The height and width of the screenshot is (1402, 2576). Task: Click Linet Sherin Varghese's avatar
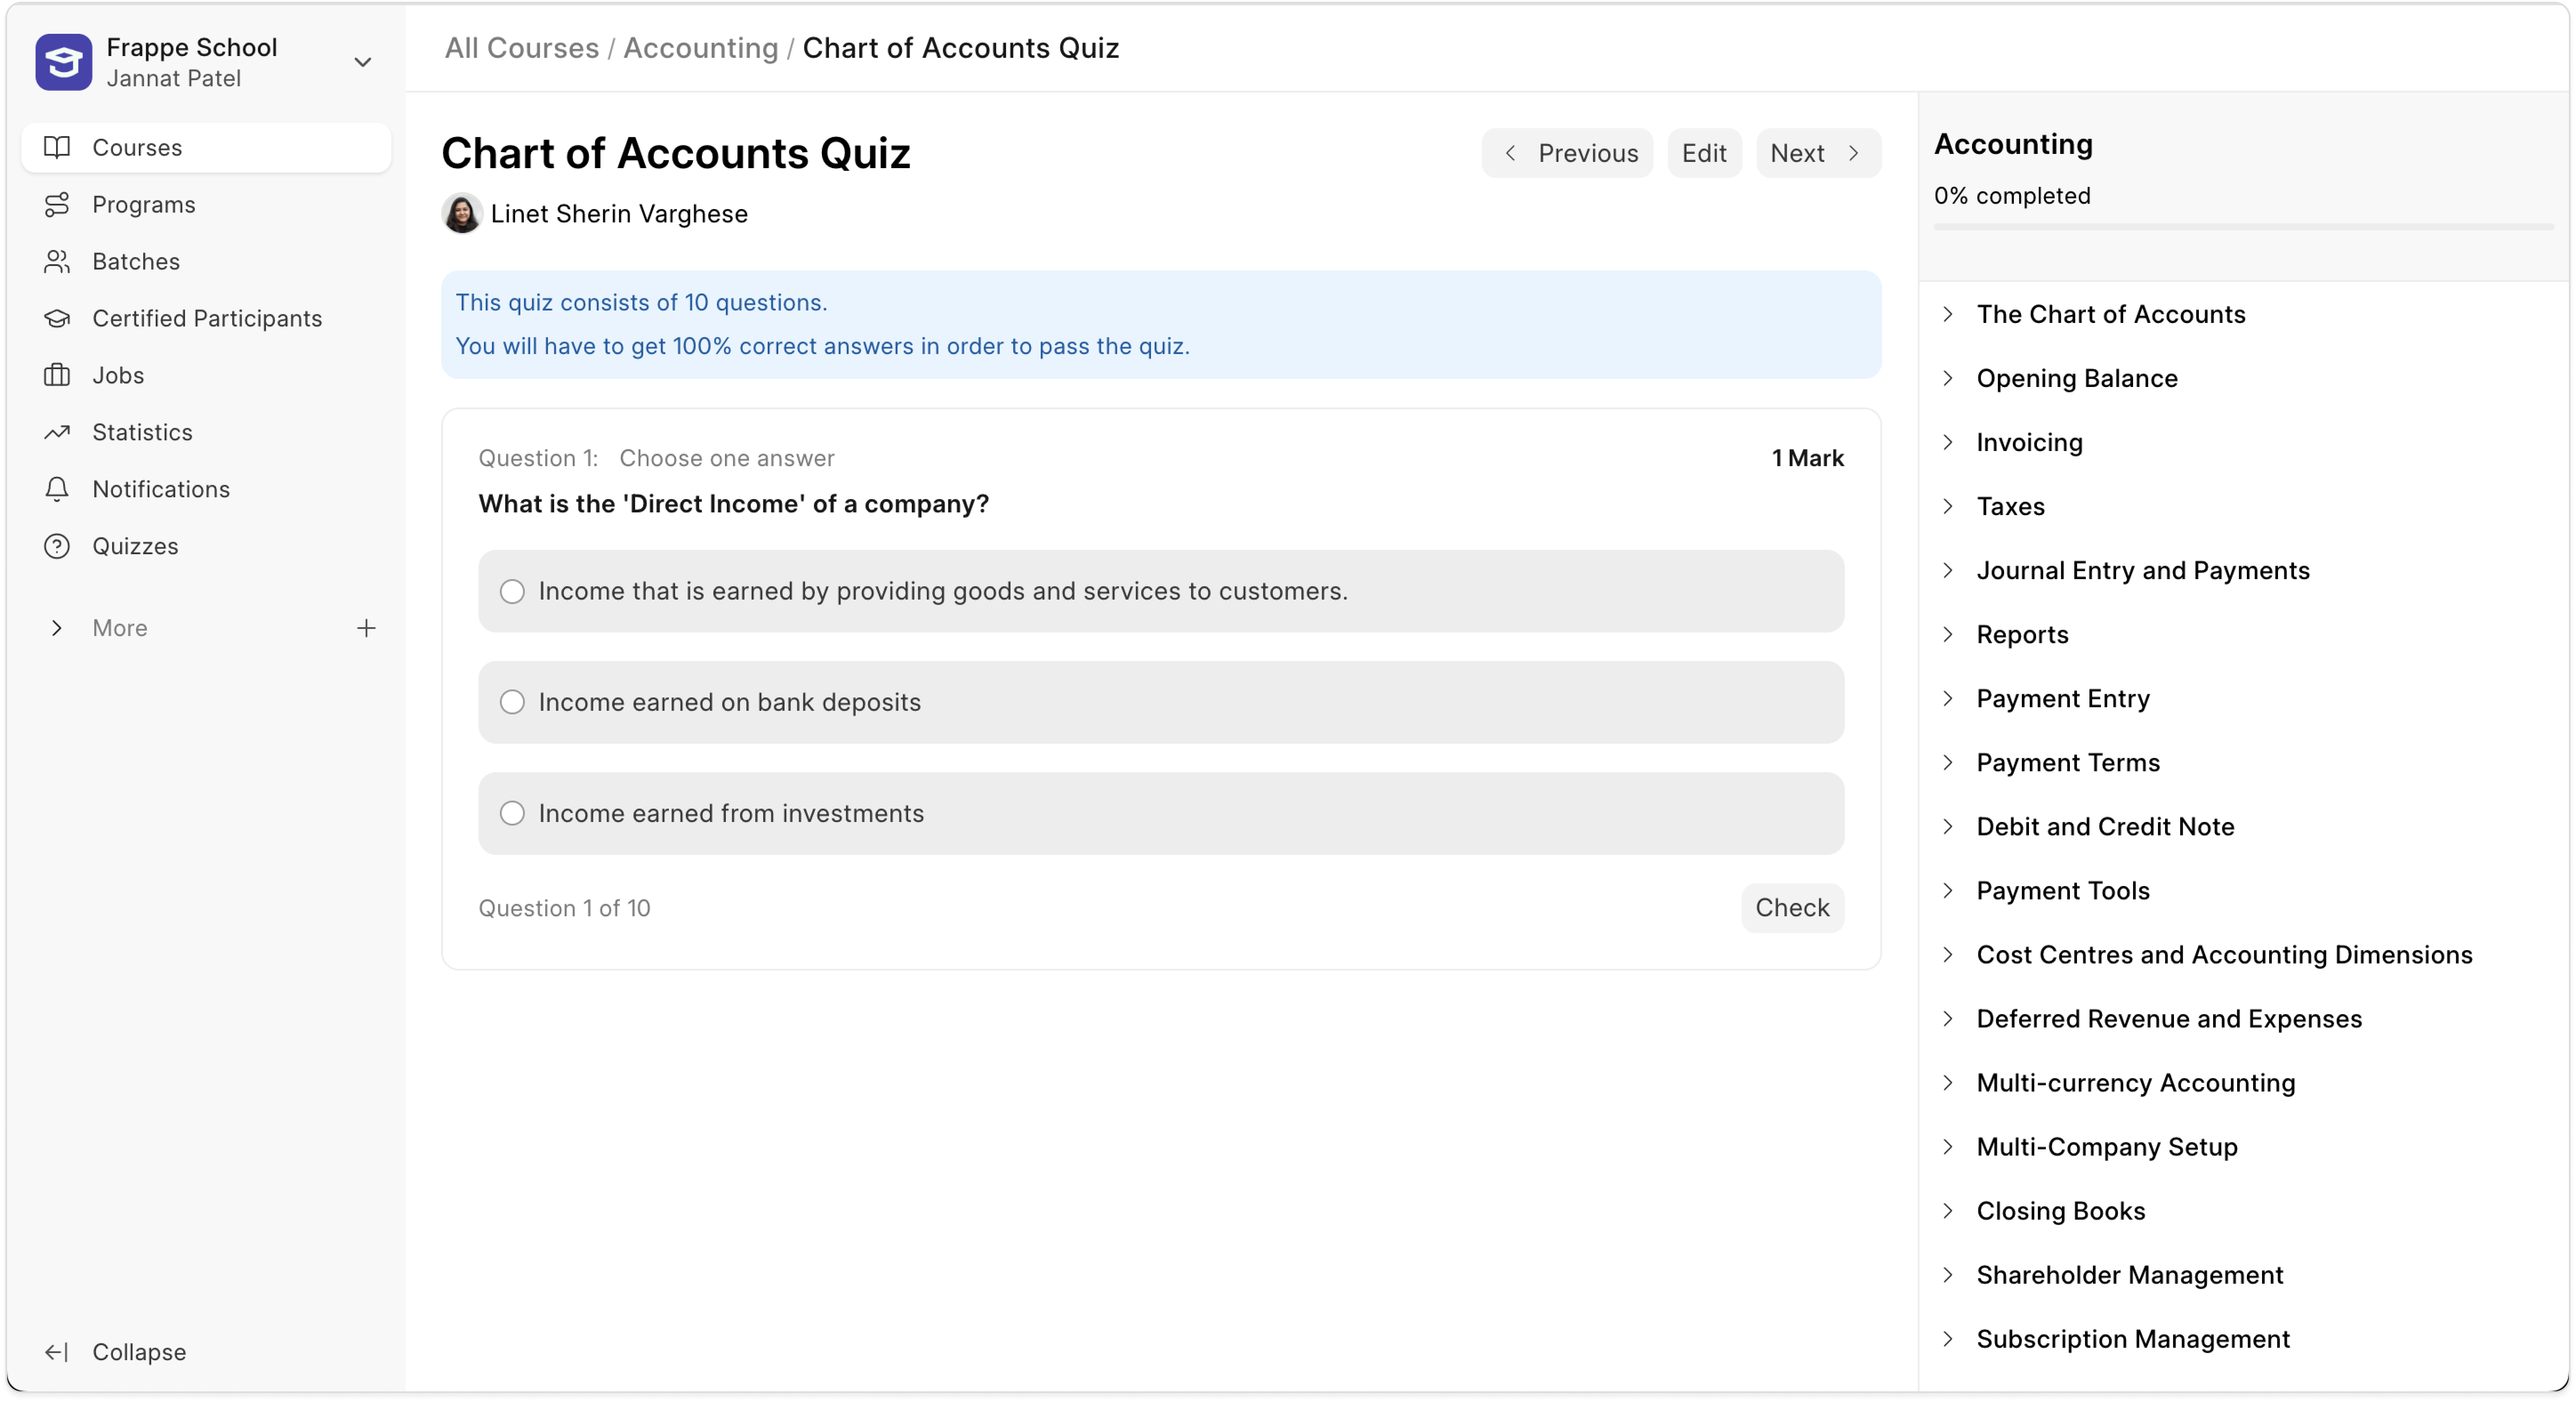tap(461, 213)
